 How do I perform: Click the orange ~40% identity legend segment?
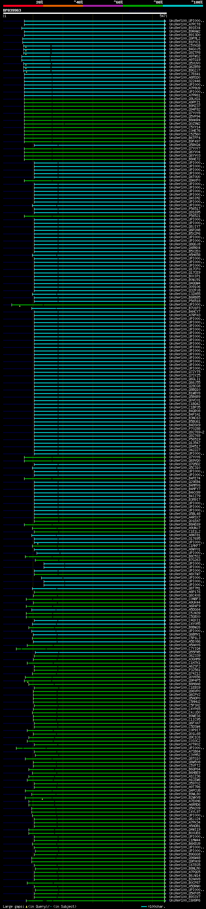pos(63,6)
